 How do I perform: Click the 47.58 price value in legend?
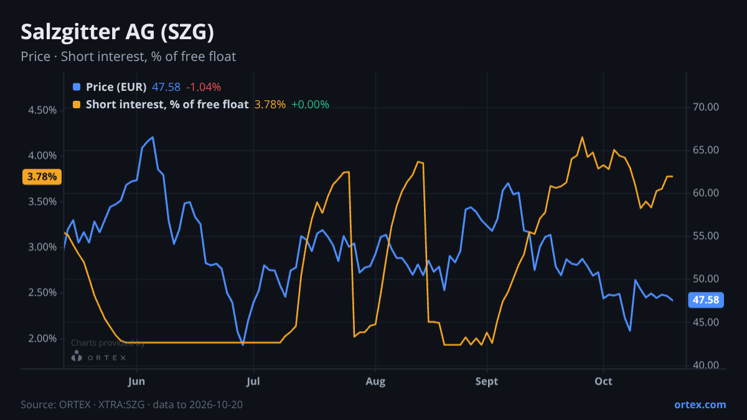pyautogui.click(x=166, y=87)
